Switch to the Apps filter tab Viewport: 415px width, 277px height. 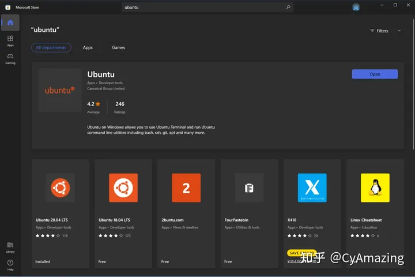88,48
